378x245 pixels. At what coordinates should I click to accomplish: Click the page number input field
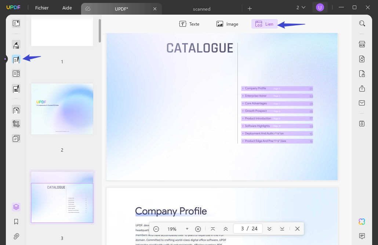point(248,229)
